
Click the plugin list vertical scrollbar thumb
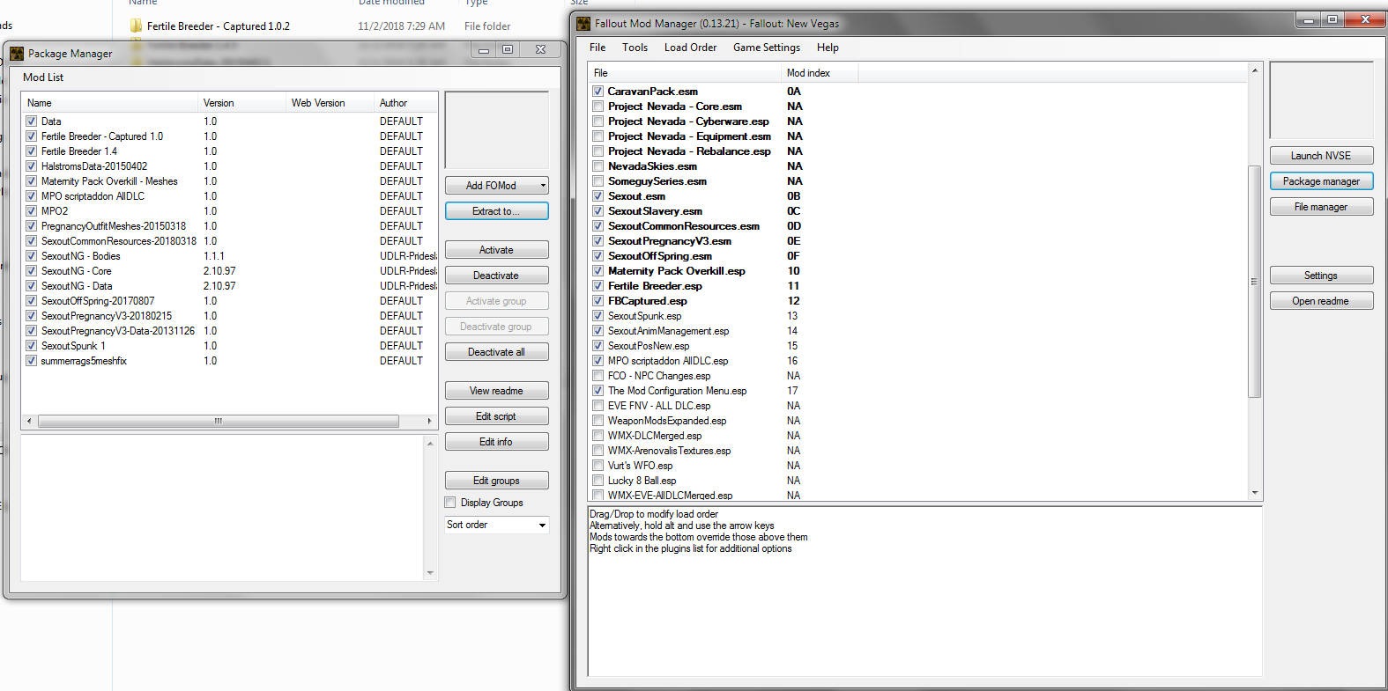pyautogui.click(x=1254, y=282)
